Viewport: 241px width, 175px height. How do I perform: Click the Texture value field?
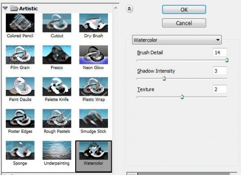point(220,89)
